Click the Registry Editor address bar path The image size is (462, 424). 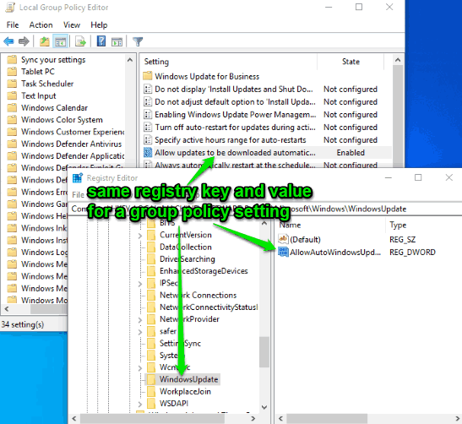click(x=265, y=209)
